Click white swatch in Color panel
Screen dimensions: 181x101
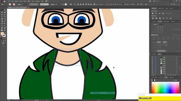(155, 80)
